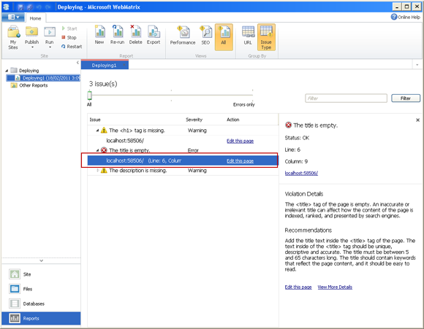
Task: Collapse the h1 tag missing issue
Action: click(x=97, y=131)
